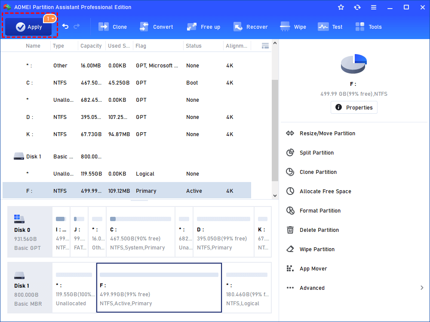The image size is (430, 322).
Task: Click the Resize/Move arrows icon
Action: pos(290,134)
